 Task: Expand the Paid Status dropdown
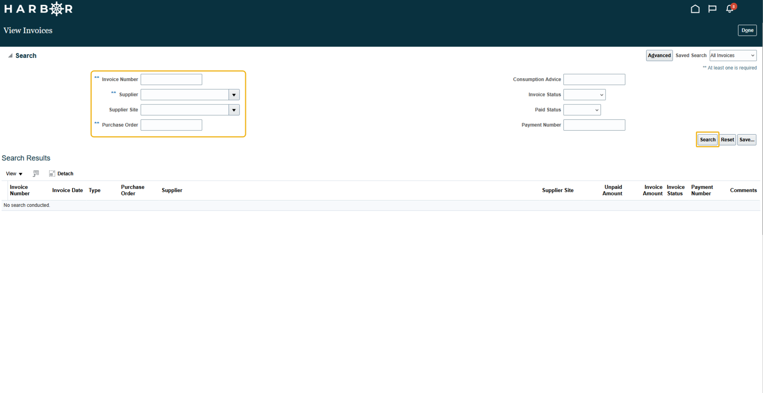point(582,110)
